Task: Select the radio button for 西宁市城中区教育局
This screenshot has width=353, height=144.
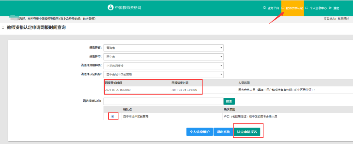Action: coord(113,117)
